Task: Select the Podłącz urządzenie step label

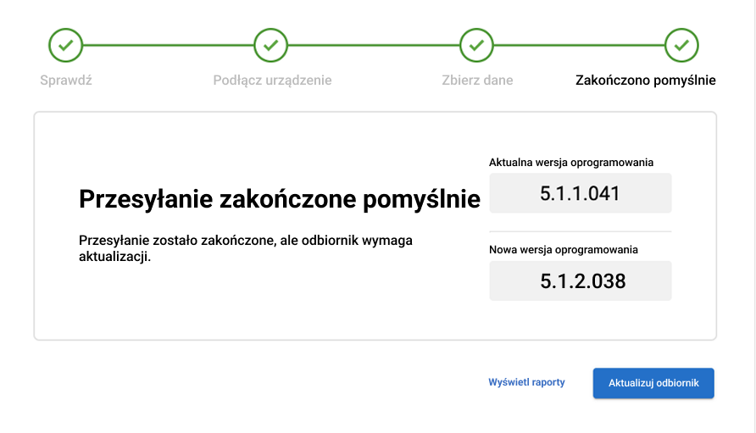Action: 272,80
